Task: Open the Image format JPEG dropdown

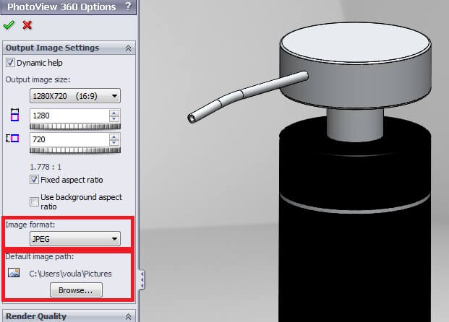Action: (x=75, y=239)
